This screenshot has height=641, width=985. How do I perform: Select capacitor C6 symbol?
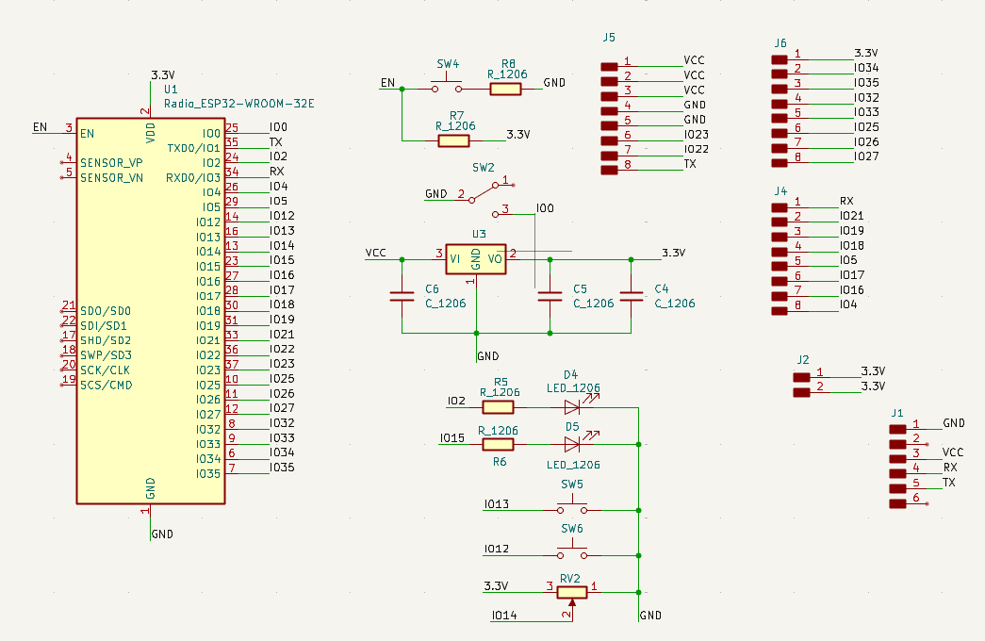(x=402, y=297)
